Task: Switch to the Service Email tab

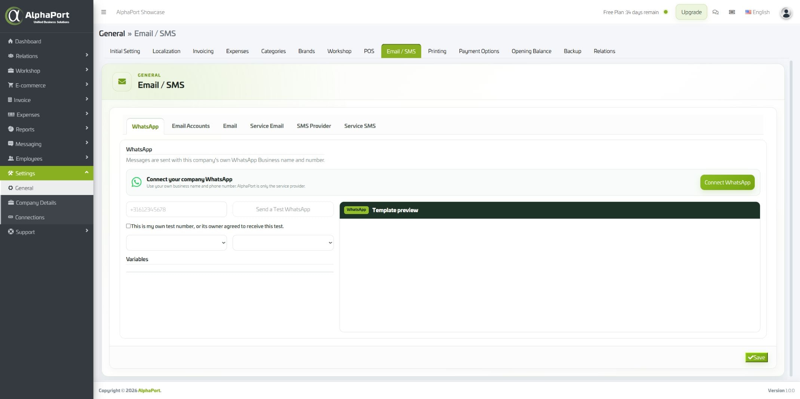Action: pyautogui.click(x=267, y=126)
